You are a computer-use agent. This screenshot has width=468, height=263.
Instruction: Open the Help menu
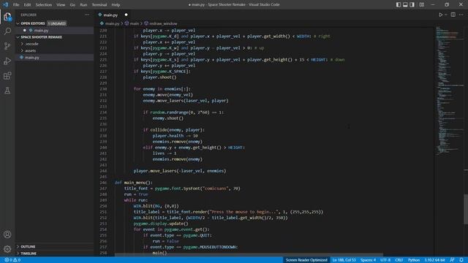(x=116, y=5)
